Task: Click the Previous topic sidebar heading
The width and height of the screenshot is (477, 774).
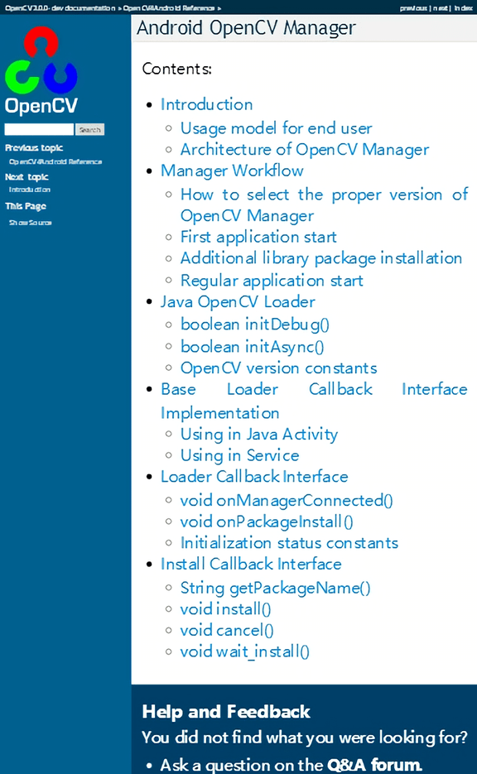Action: click(x=34, y=148)
